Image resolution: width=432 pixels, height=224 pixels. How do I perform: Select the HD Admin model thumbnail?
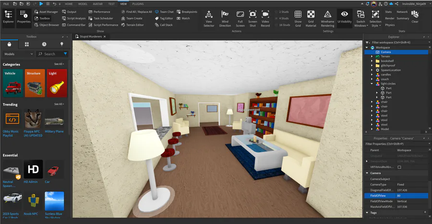click(33, 169)
